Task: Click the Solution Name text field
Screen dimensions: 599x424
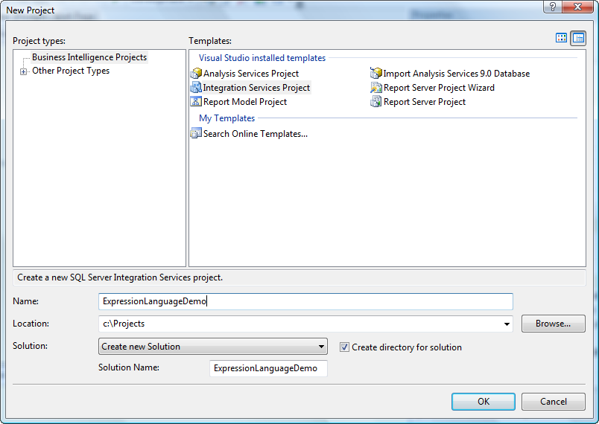Action: [x=268, y=368]
